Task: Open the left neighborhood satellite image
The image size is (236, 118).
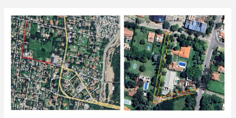Action: point(65,63)
